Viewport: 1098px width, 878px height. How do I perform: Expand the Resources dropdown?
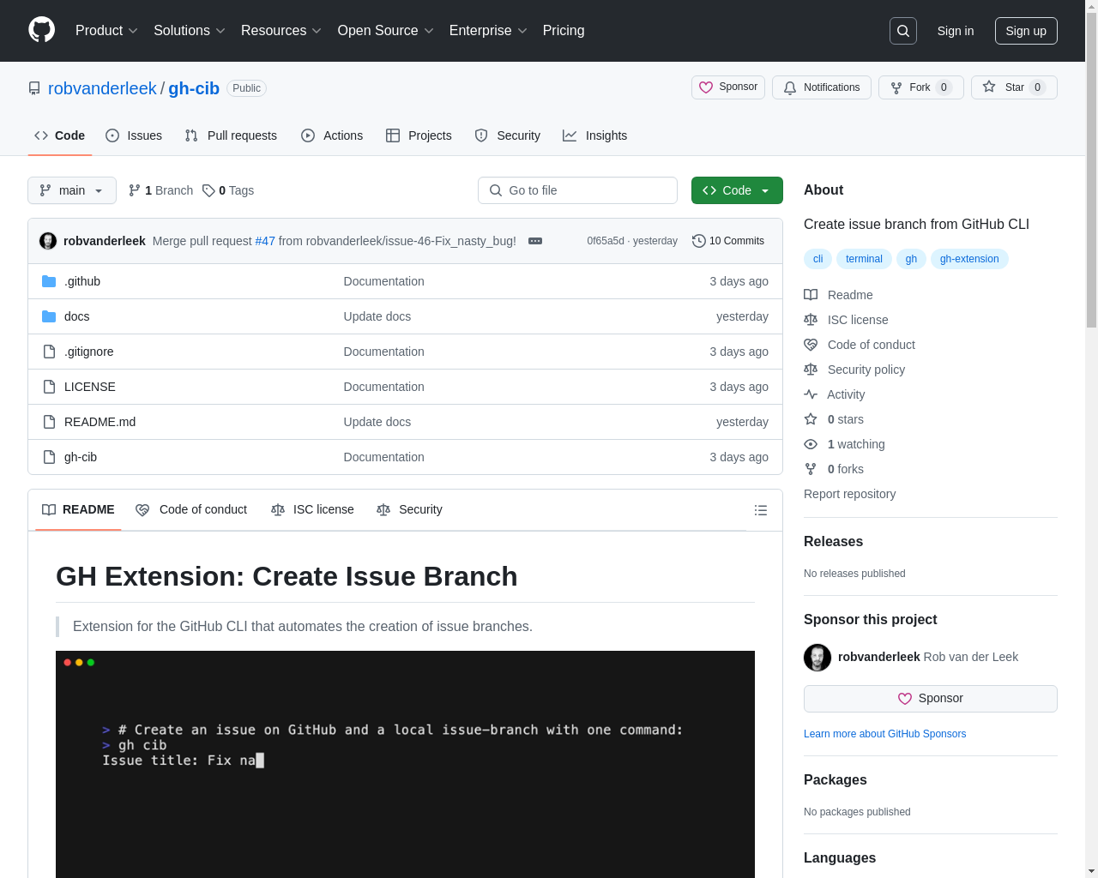pyautogui.click(x=281, y=31)
